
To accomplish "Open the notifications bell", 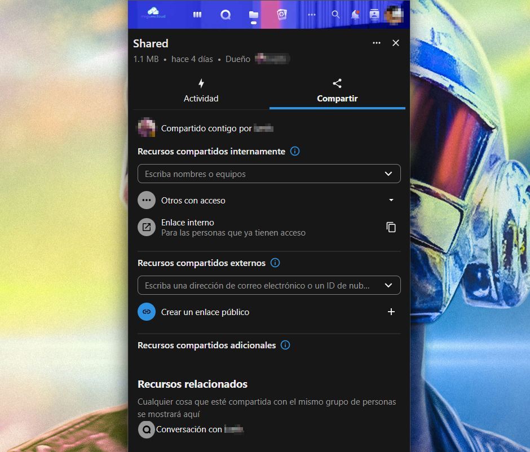I will tap(355, 15).
